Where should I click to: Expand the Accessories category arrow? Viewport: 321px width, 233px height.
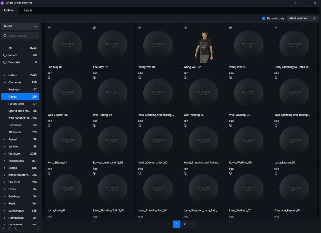click(5, 161)
